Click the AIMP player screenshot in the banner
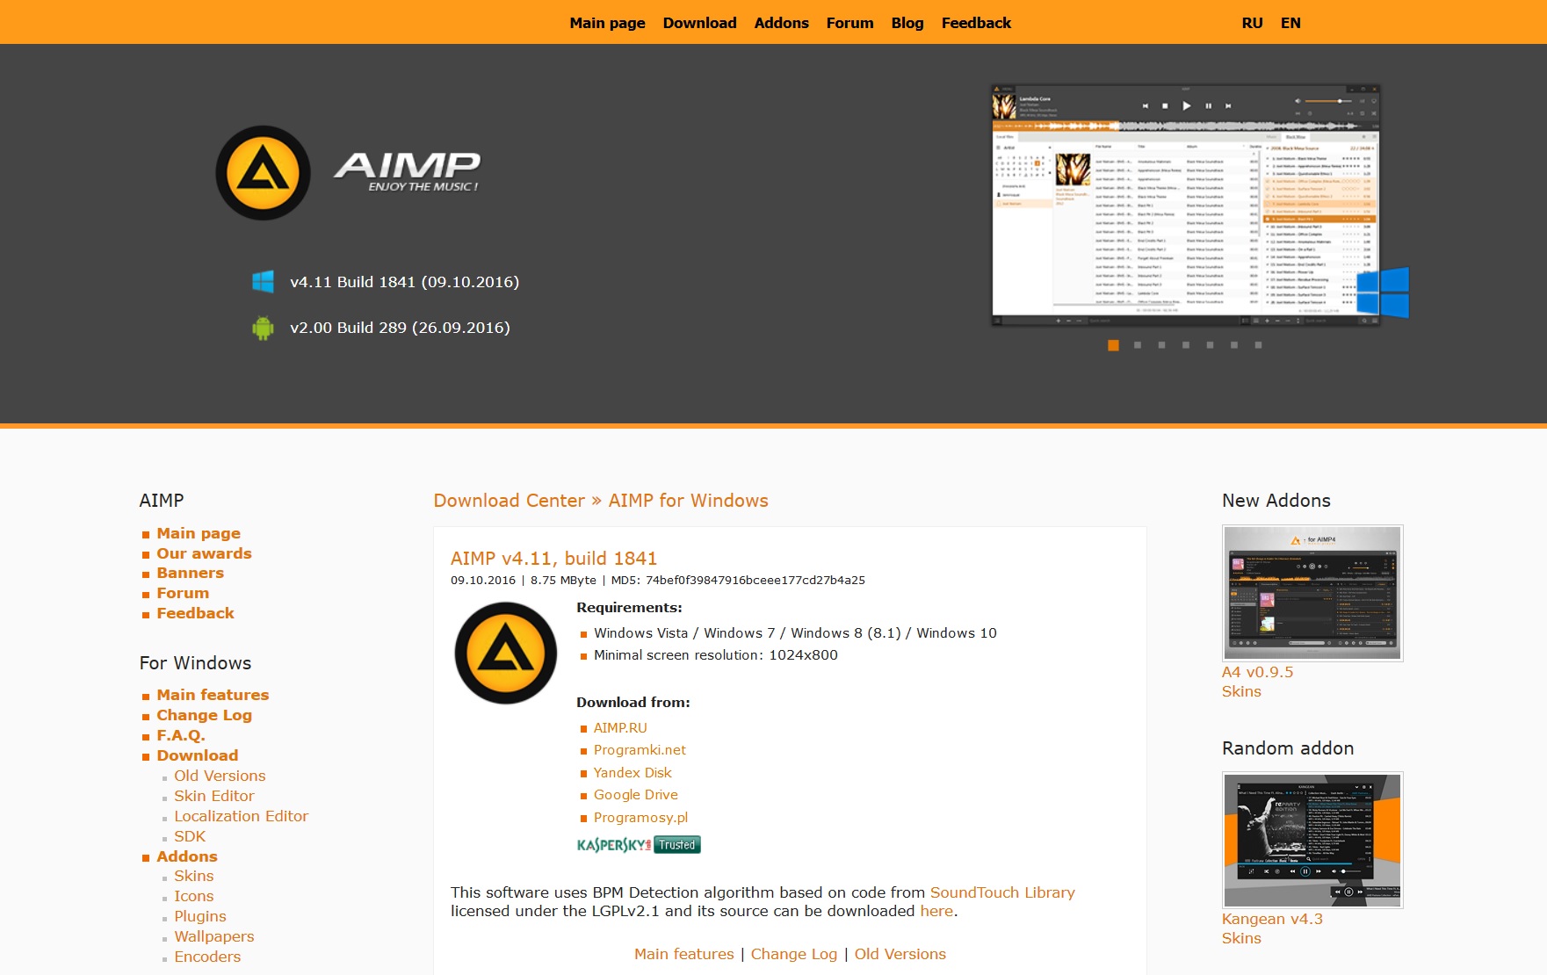 click(1186, 205)
